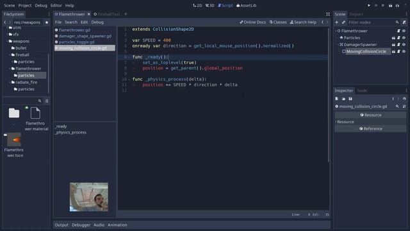Expand the vfx folder in the FileSystem tree

pyautogui.click(x=7, y=34)
